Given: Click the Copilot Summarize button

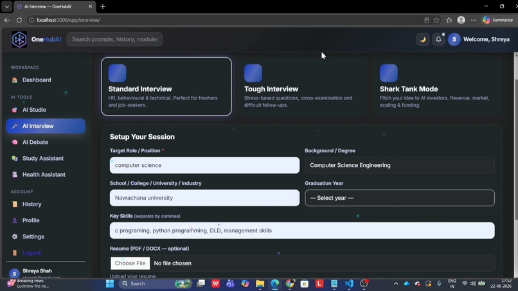Looking at the screenshot, I should point(497,20).
